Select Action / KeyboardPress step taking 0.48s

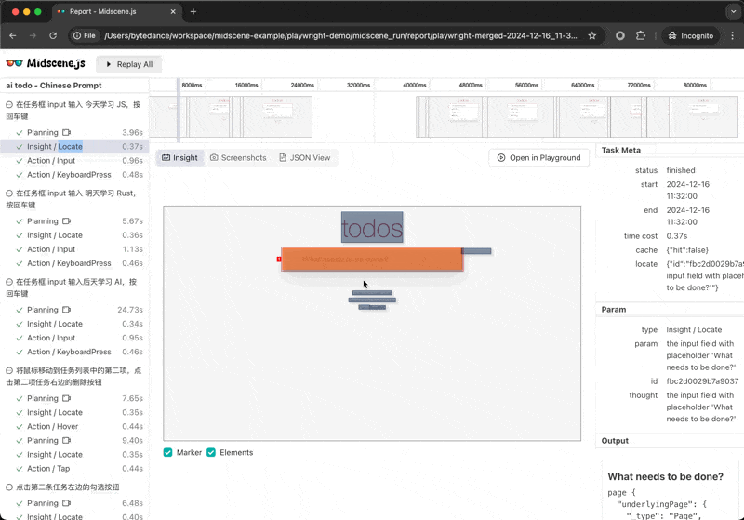pyautogui.click(x=74, y=175)
